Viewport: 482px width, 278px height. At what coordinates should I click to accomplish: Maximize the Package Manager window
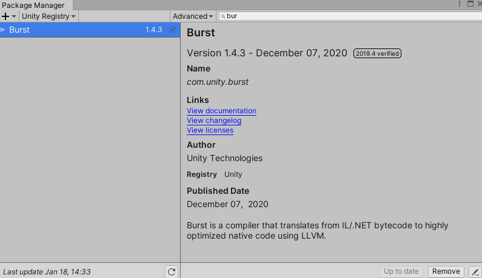(x=470, y=4)
